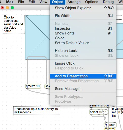Open the File menu

coord(21,2)
